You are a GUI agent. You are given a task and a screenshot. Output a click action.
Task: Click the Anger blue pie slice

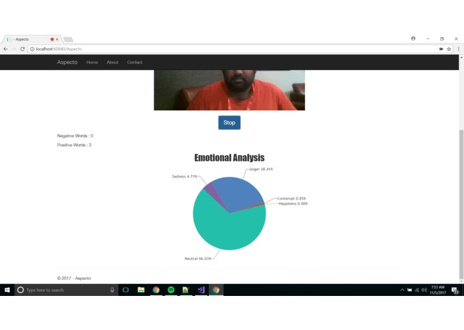pyautogui.click(x=237, y=192)
